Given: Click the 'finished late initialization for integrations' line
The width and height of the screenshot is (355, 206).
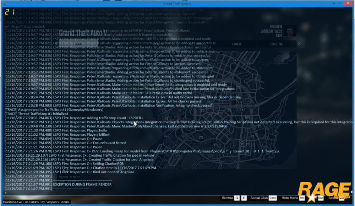Looking at the screenshot, I should coord(120,89).
